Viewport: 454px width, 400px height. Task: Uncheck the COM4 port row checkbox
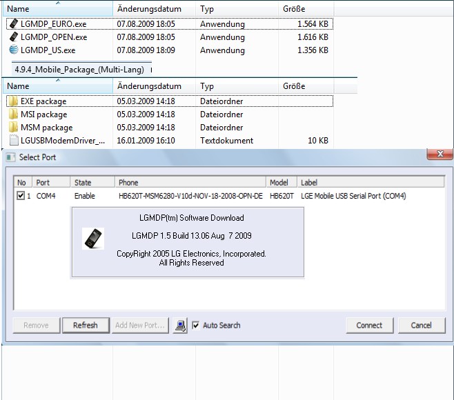coord(21,196)
